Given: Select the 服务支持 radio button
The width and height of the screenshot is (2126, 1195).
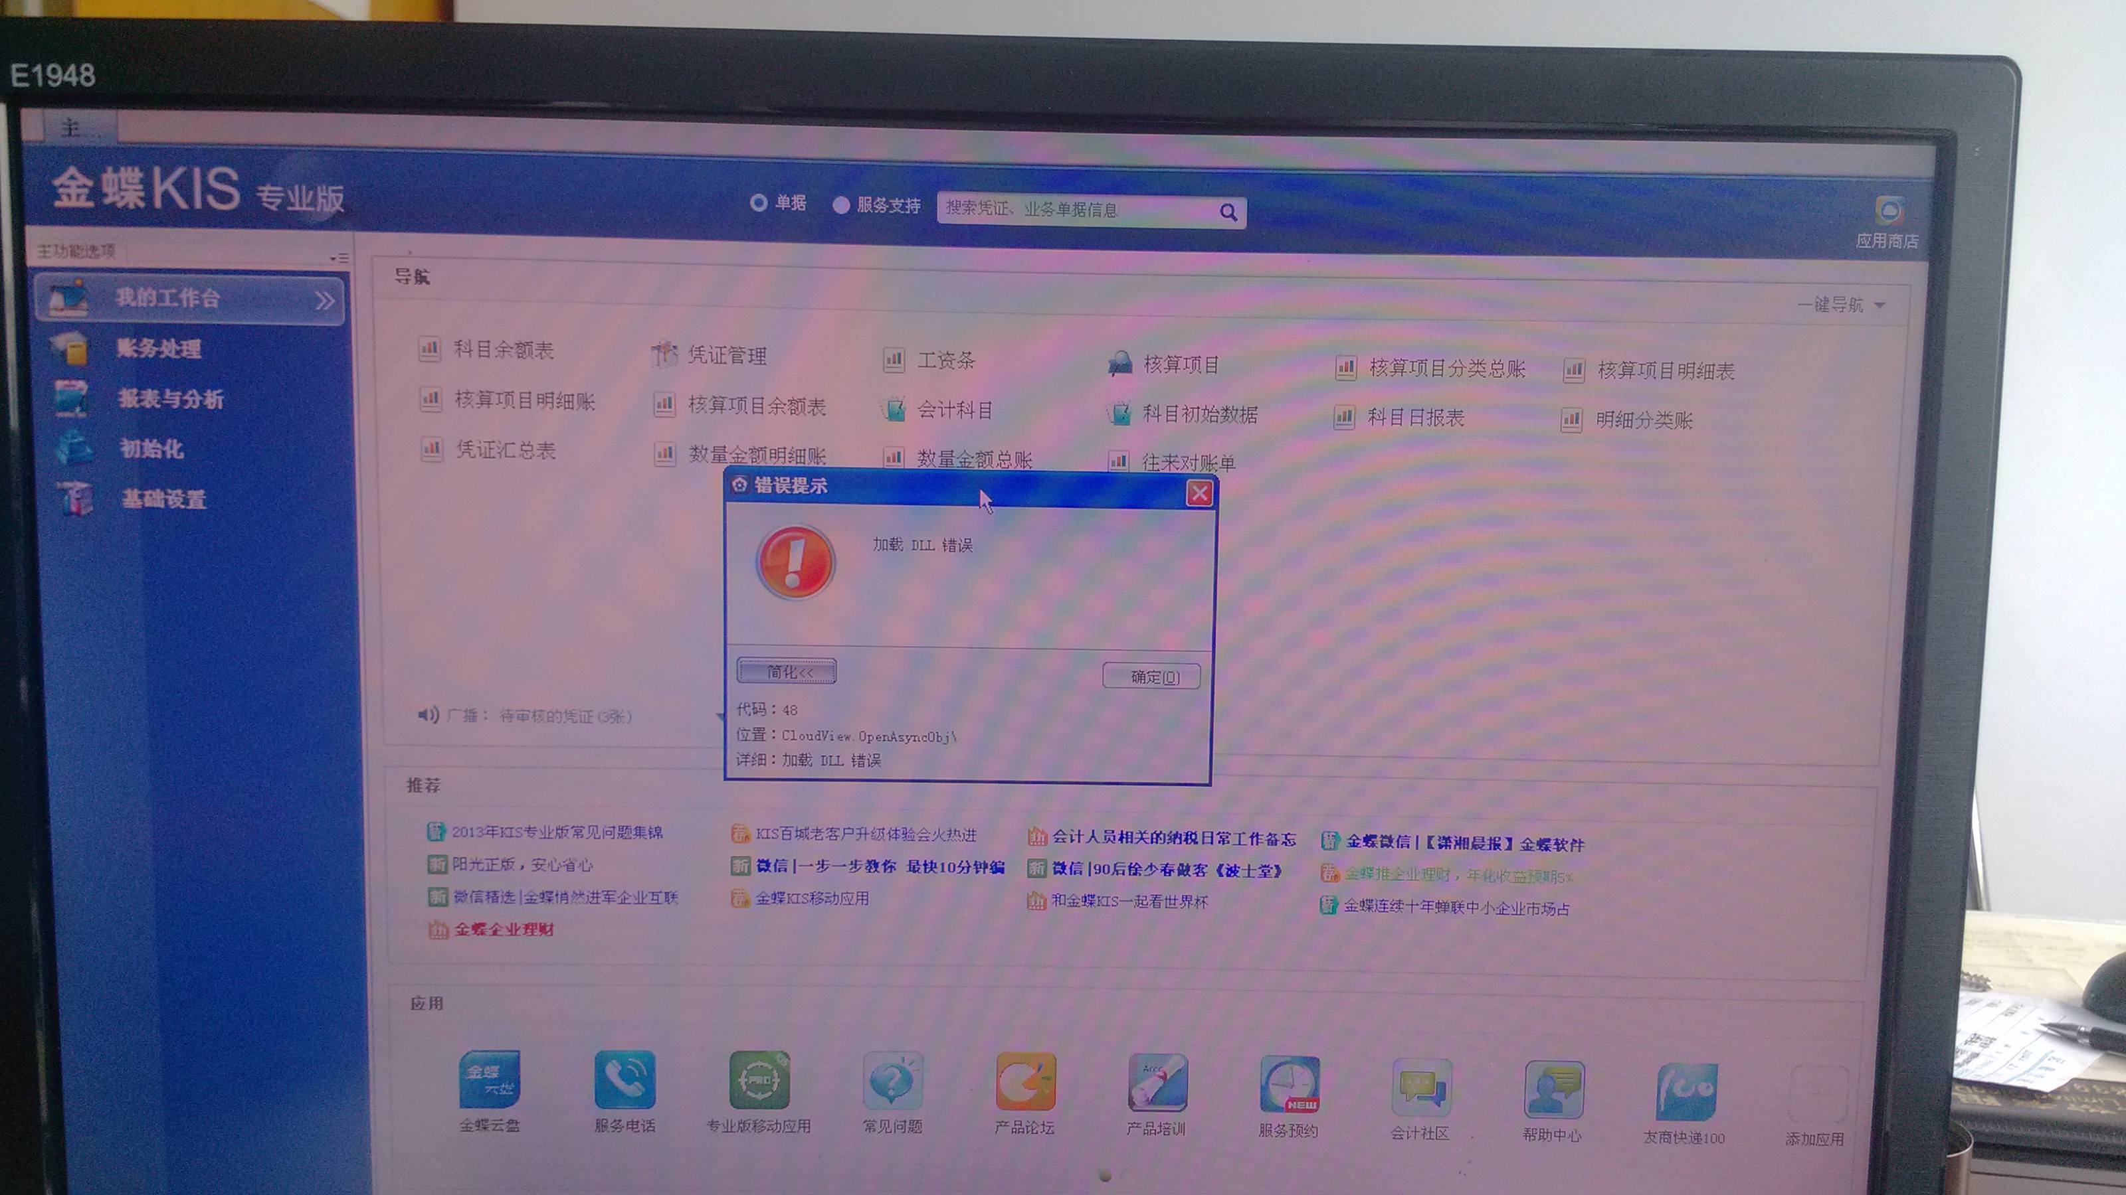Looking at the screenshot, I should 841,205.
